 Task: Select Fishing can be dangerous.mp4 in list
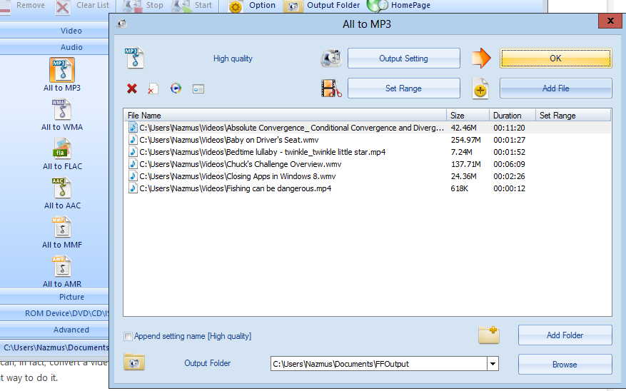(x=235, y=188)
